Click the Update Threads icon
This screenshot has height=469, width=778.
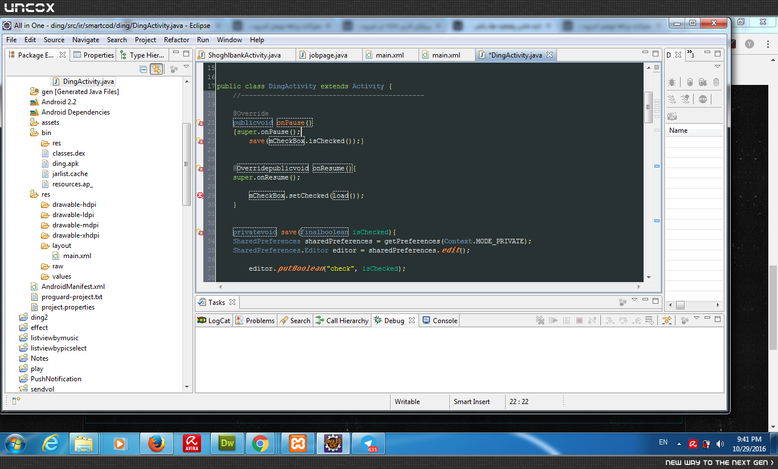[672, 99]
